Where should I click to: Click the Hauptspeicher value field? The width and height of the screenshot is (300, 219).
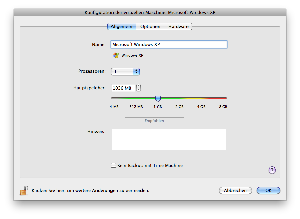click(x=123, y=88)
